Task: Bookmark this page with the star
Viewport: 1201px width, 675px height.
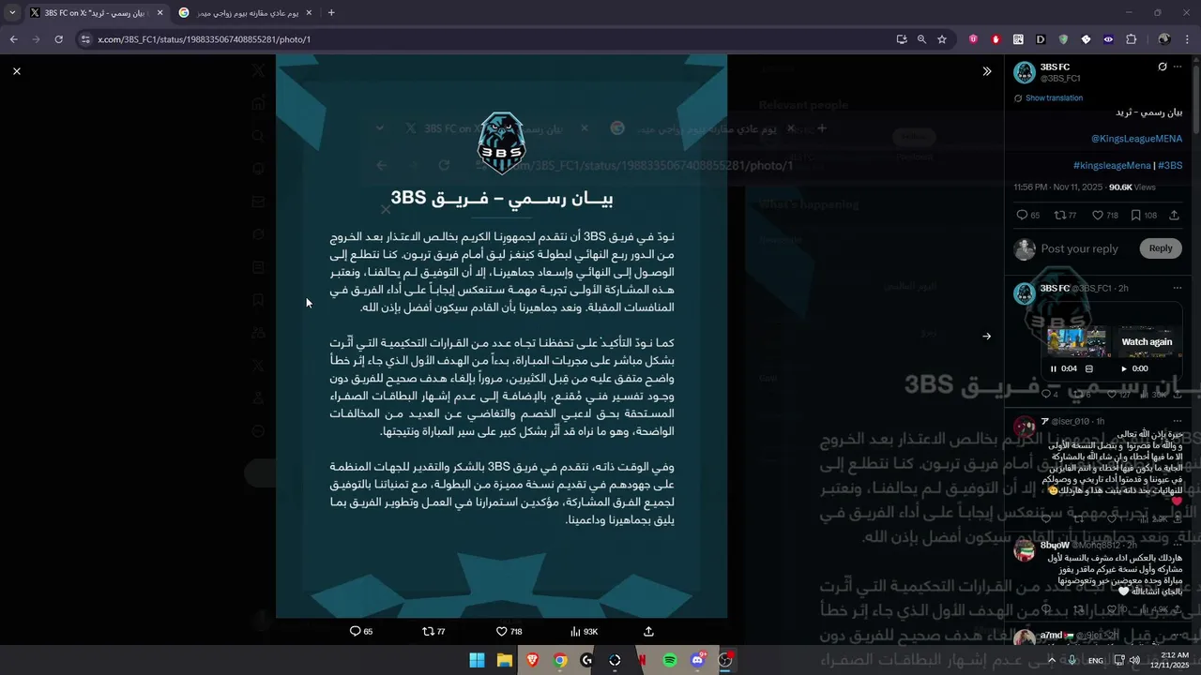Action: coord(942,39)
